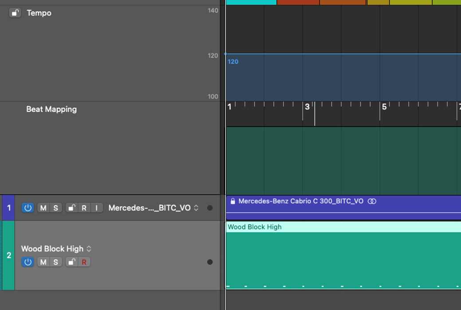Click the Wood Block High level indicator dot
Image resolution: width=461 pixels, height=310 pixels.
(x=209, y=262)
